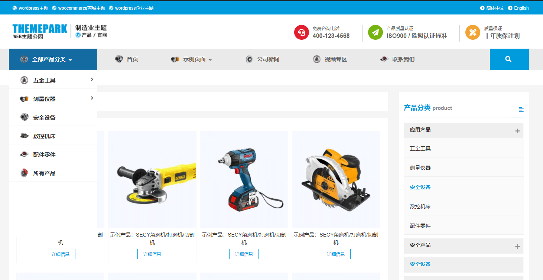Open the list icon in 产品分类 panel header

tap(521, 109)
